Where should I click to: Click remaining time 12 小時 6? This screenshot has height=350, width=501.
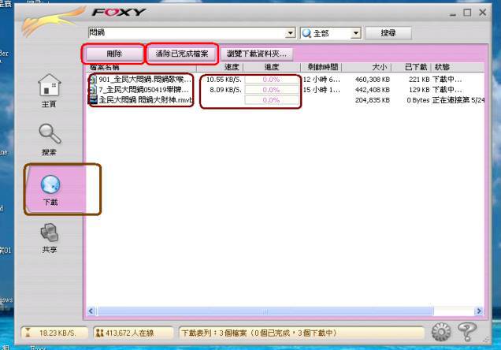321,80
